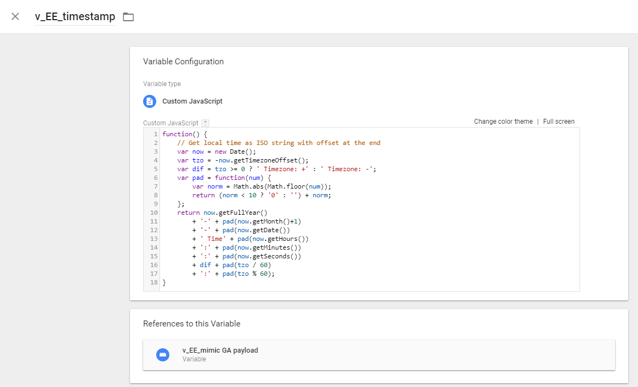Select line number 10 in the editor

153,213
